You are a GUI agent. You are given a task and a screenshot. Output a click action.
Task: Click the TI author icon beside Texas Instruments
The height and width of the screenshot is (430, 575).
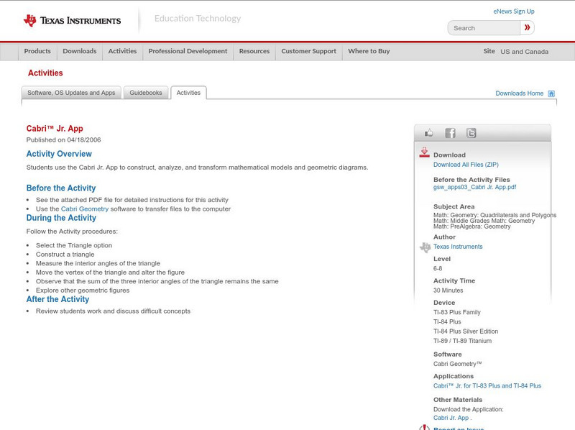pyautogui.click(x=425, y=247)
